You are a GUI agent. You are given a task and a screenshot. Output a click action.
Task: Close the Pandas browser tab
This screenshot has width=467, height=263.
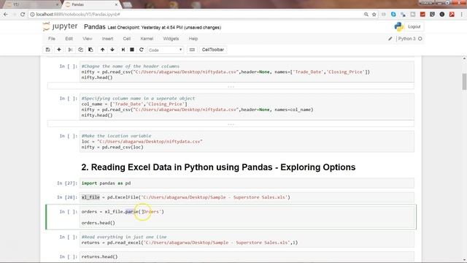[x=116, y=4]
